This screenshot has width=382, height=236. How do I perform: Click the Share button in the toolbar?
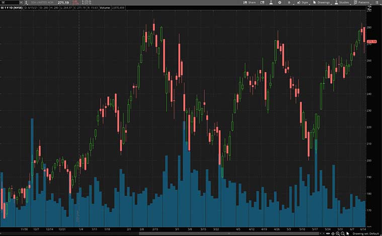pos(249,3)
